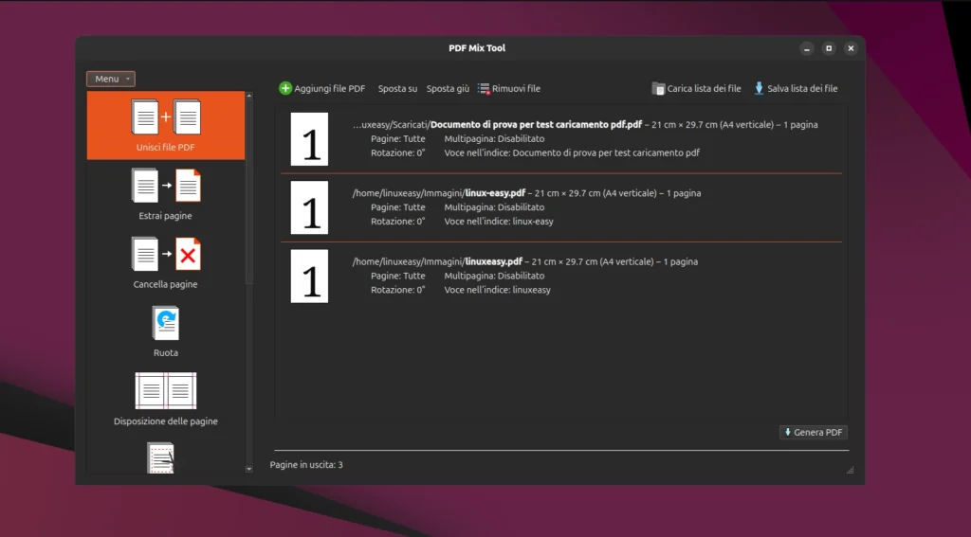Close the PDF Mix Tool window
The width and height of the screenshot is (971, 537).
click(x=851, y=48)
